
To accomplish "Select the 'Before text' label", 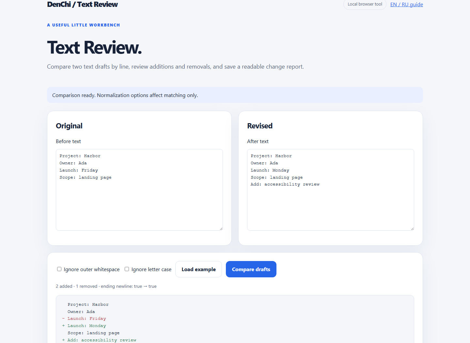I will (x=68, y=141).
